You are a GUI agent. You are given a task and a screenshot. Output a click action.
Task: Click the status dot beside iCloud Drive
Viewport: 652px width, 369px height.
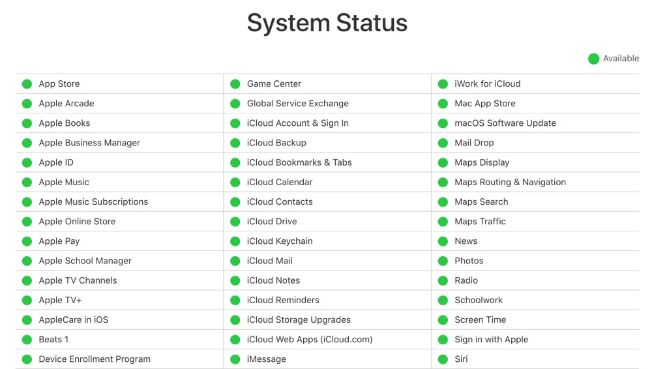click(x=235, y=222)
